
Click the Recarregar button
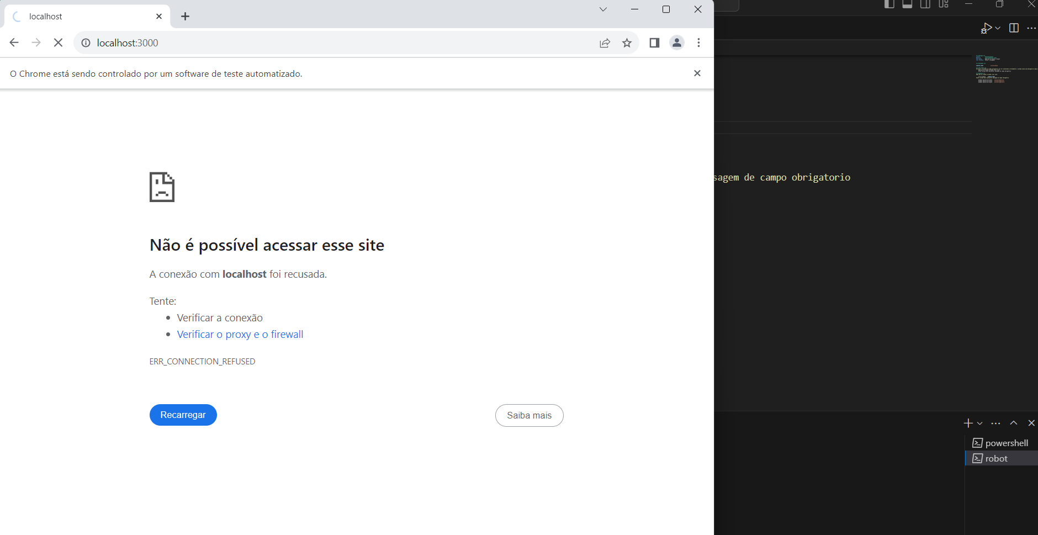[183, 415]
